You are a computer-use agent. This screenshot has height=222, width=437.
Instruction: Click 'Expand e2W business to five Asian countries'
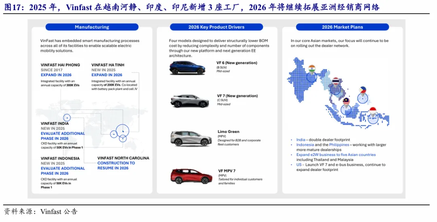336,154
